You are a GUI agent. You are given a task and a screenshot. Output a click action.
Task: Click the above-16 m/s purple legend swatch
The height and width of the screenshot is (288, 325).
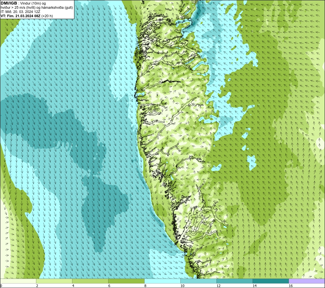(307, 281)
